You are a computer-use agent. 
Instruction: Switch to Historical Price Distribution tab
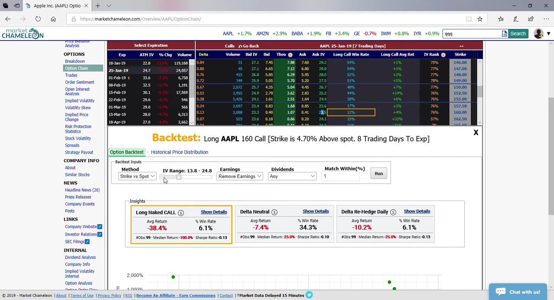tap(179, 152)
